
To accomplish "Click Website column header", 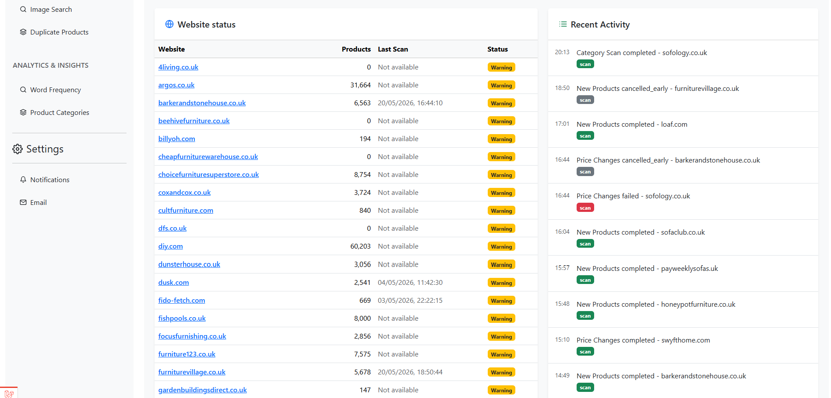I will coord(172,49).
